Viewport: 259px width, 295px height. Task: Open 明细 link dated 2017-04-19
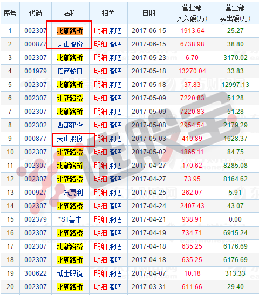click(100, 233)
